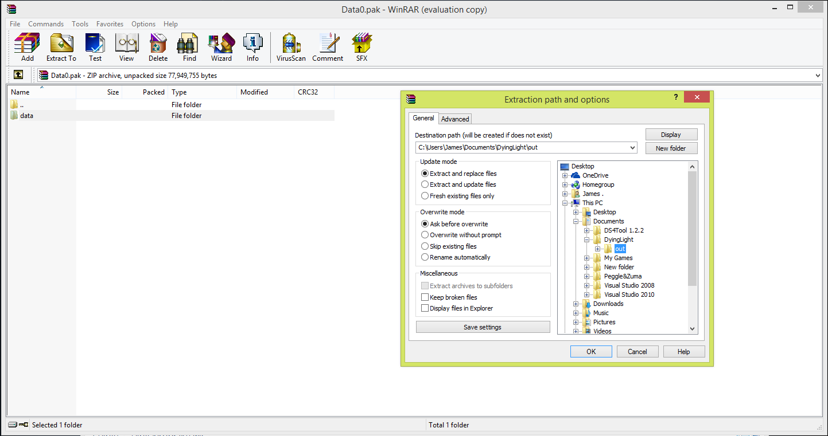Click the SFX toolbar icon
Screen dimensions: 828x436
click(361, 47)
